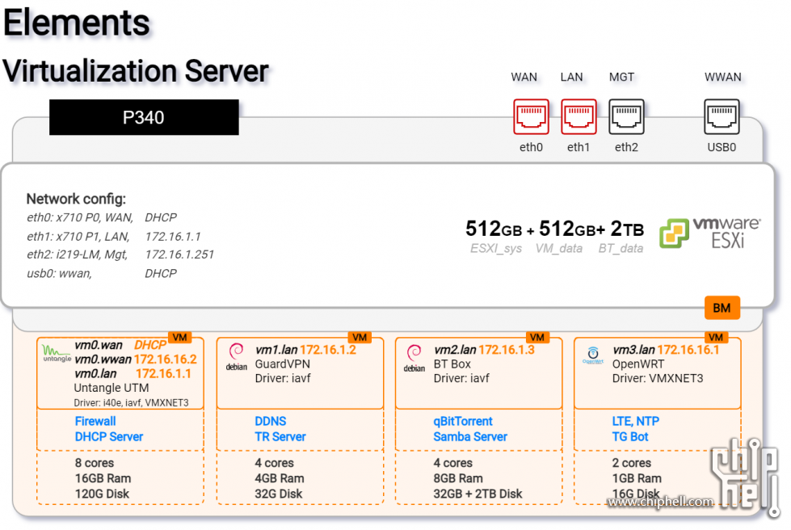Select the "Network config:" heading

click(x=76, y=199)
